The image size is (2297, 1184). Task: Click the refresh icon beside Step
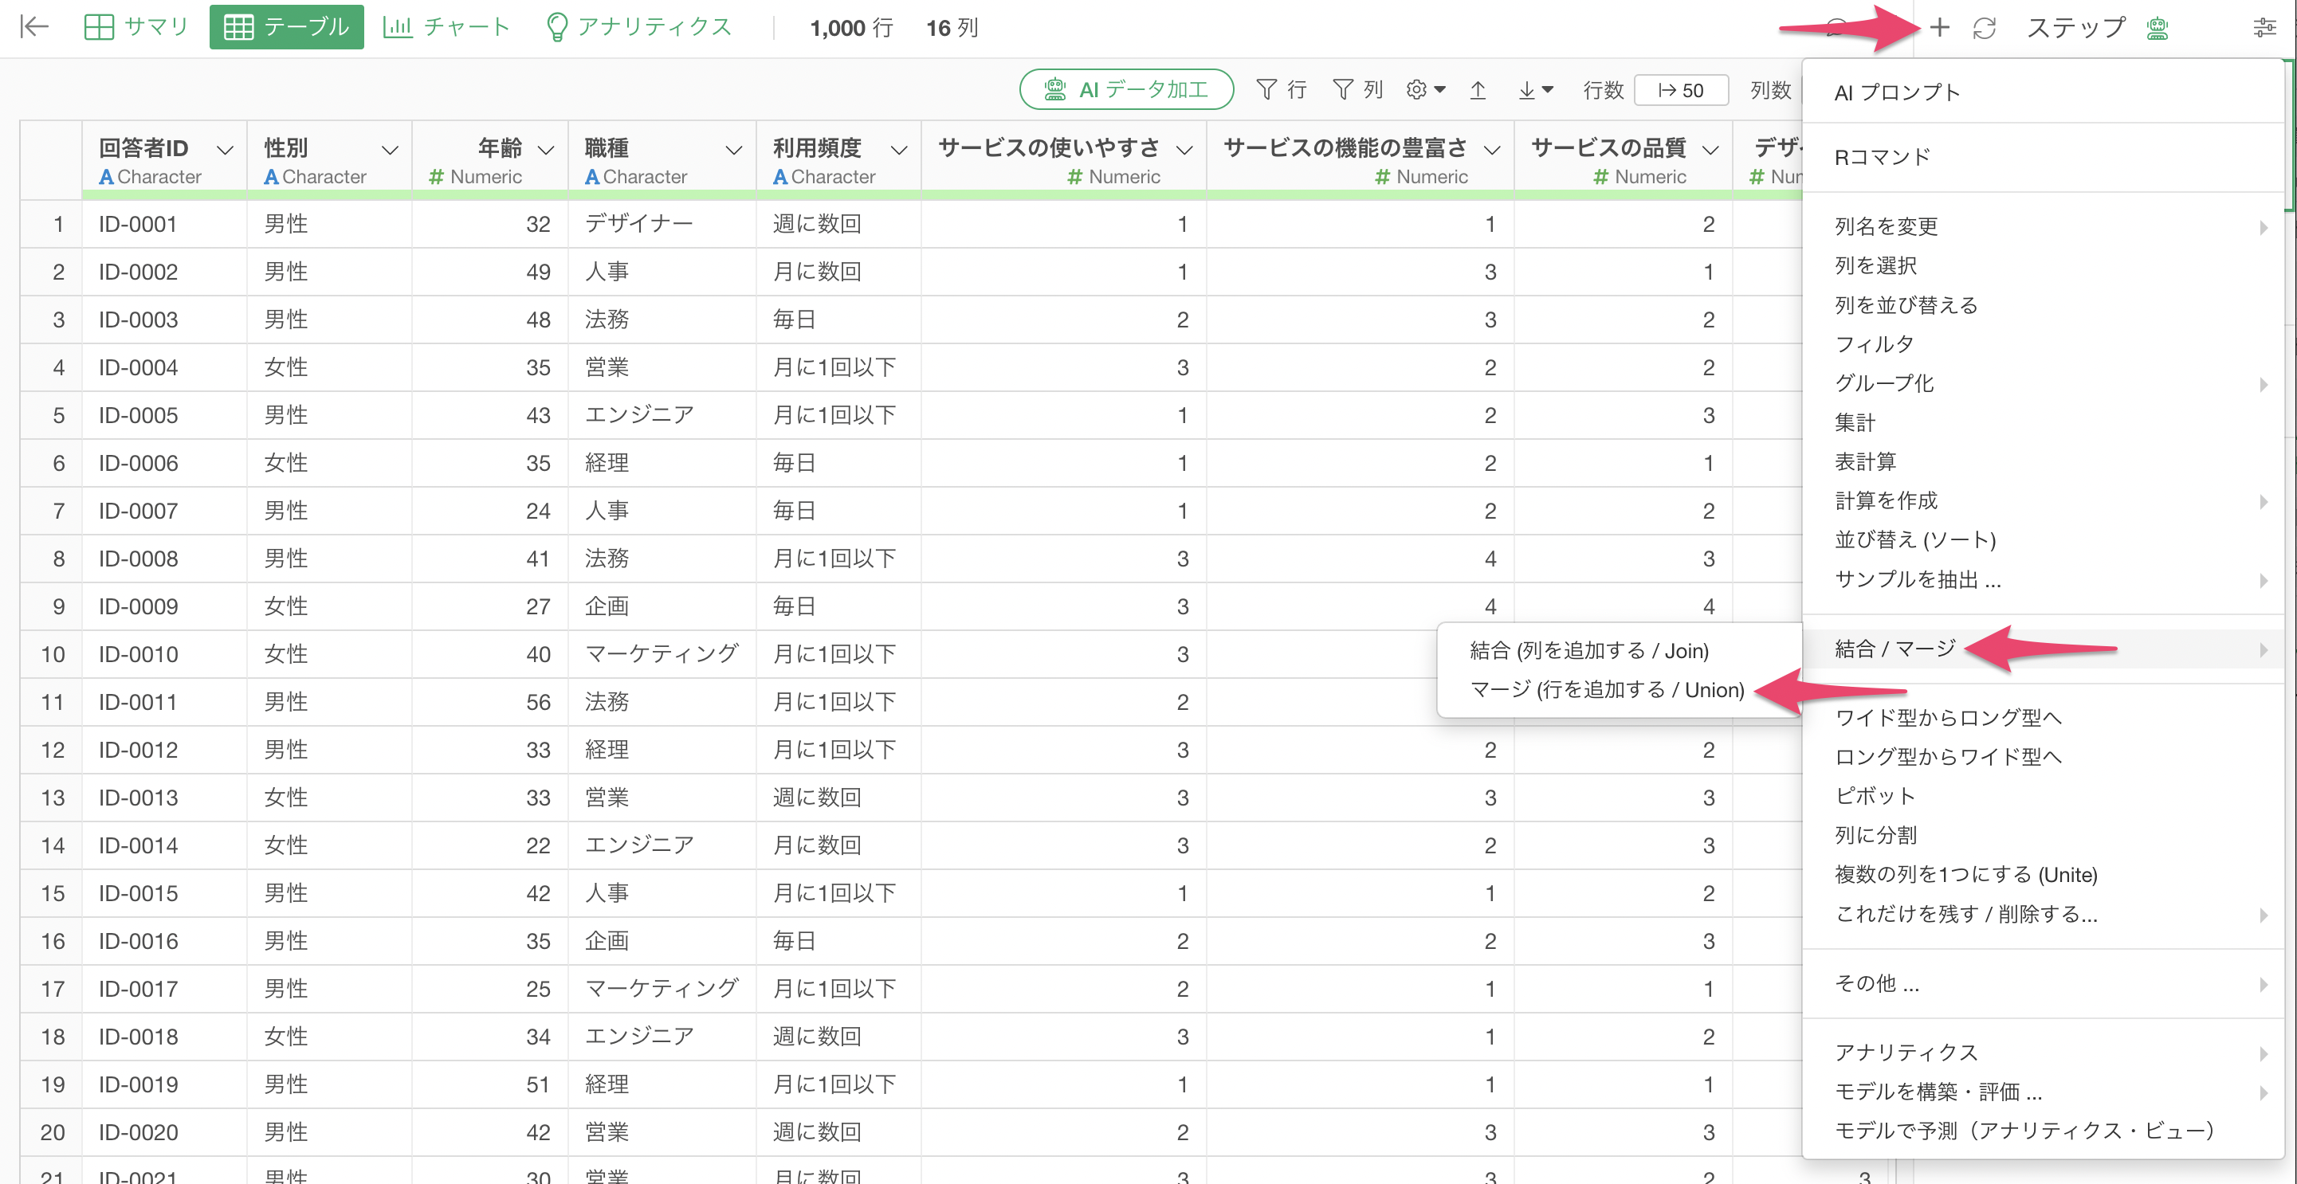[x=1984, y=28]
